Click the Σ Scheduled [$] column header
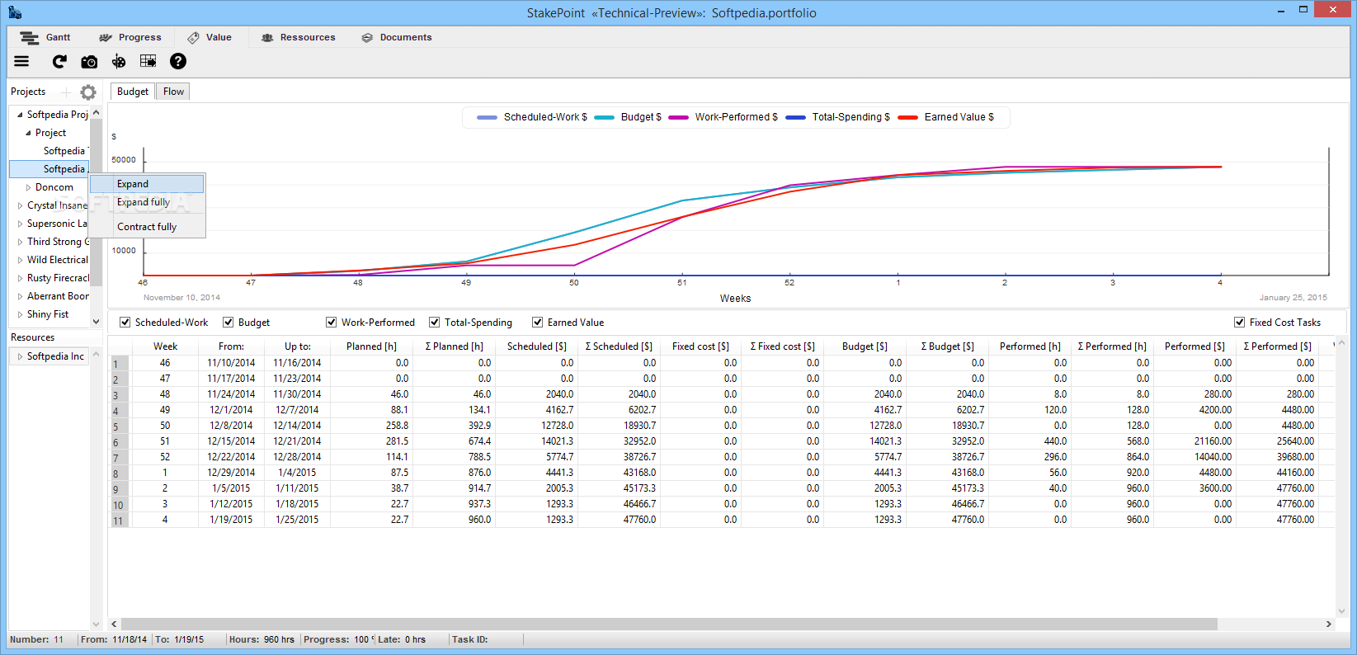 point(619,346)
